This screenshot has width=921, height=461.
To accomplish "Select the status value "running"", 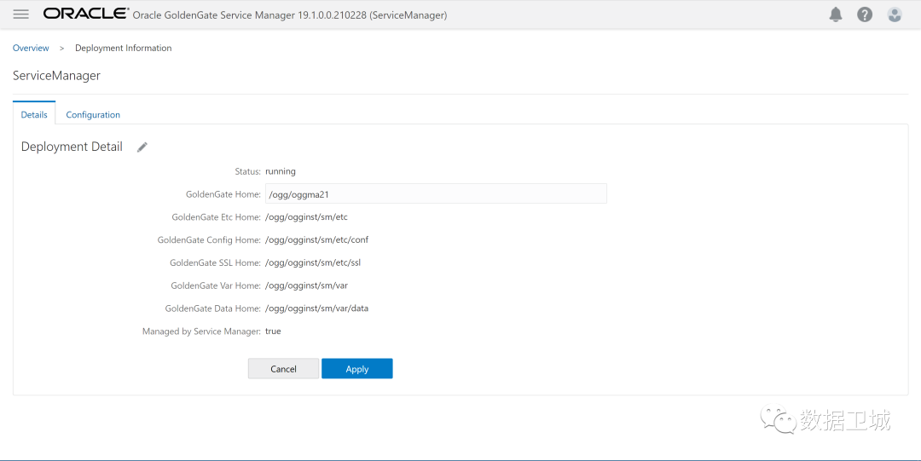I will coord(281,171).
